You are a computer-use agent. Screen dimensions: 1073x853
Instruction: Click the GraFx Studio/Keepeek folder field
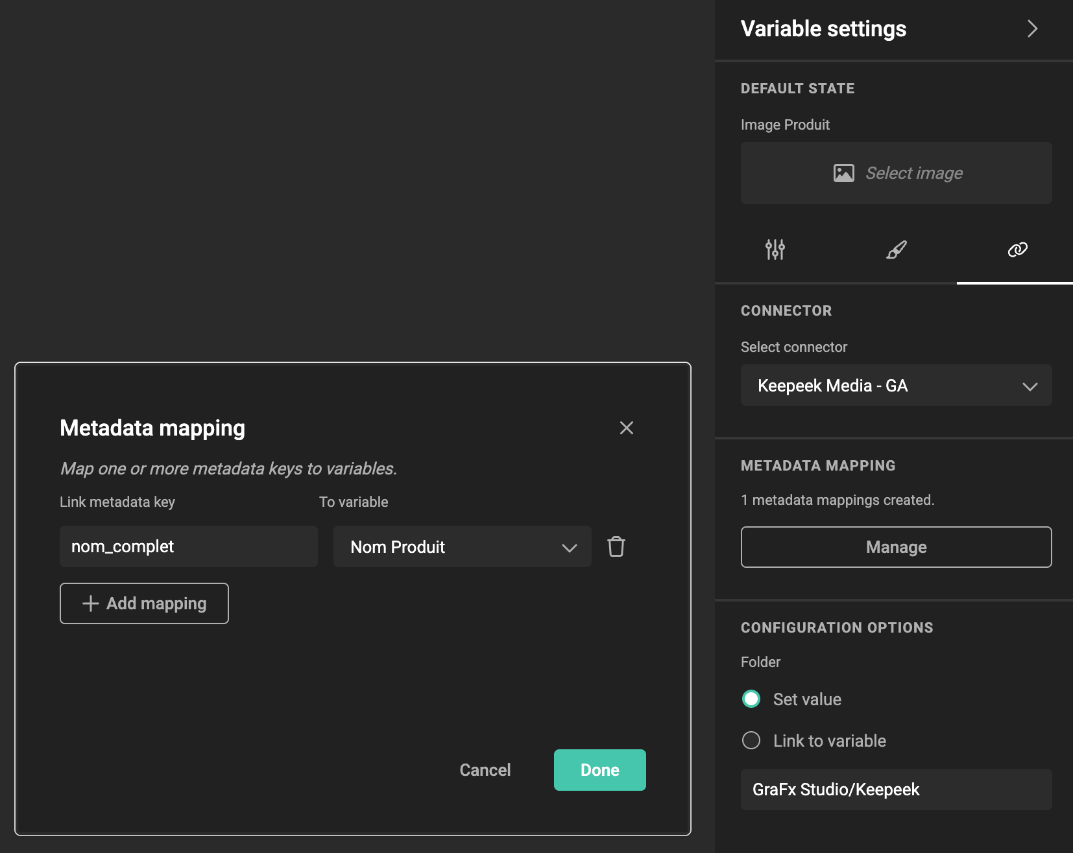pos(896,789)
